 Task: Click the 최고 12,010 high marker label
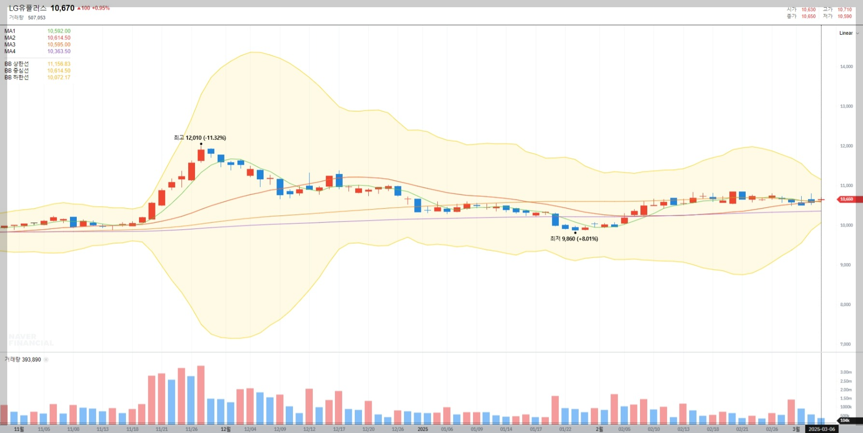(200, 138)
